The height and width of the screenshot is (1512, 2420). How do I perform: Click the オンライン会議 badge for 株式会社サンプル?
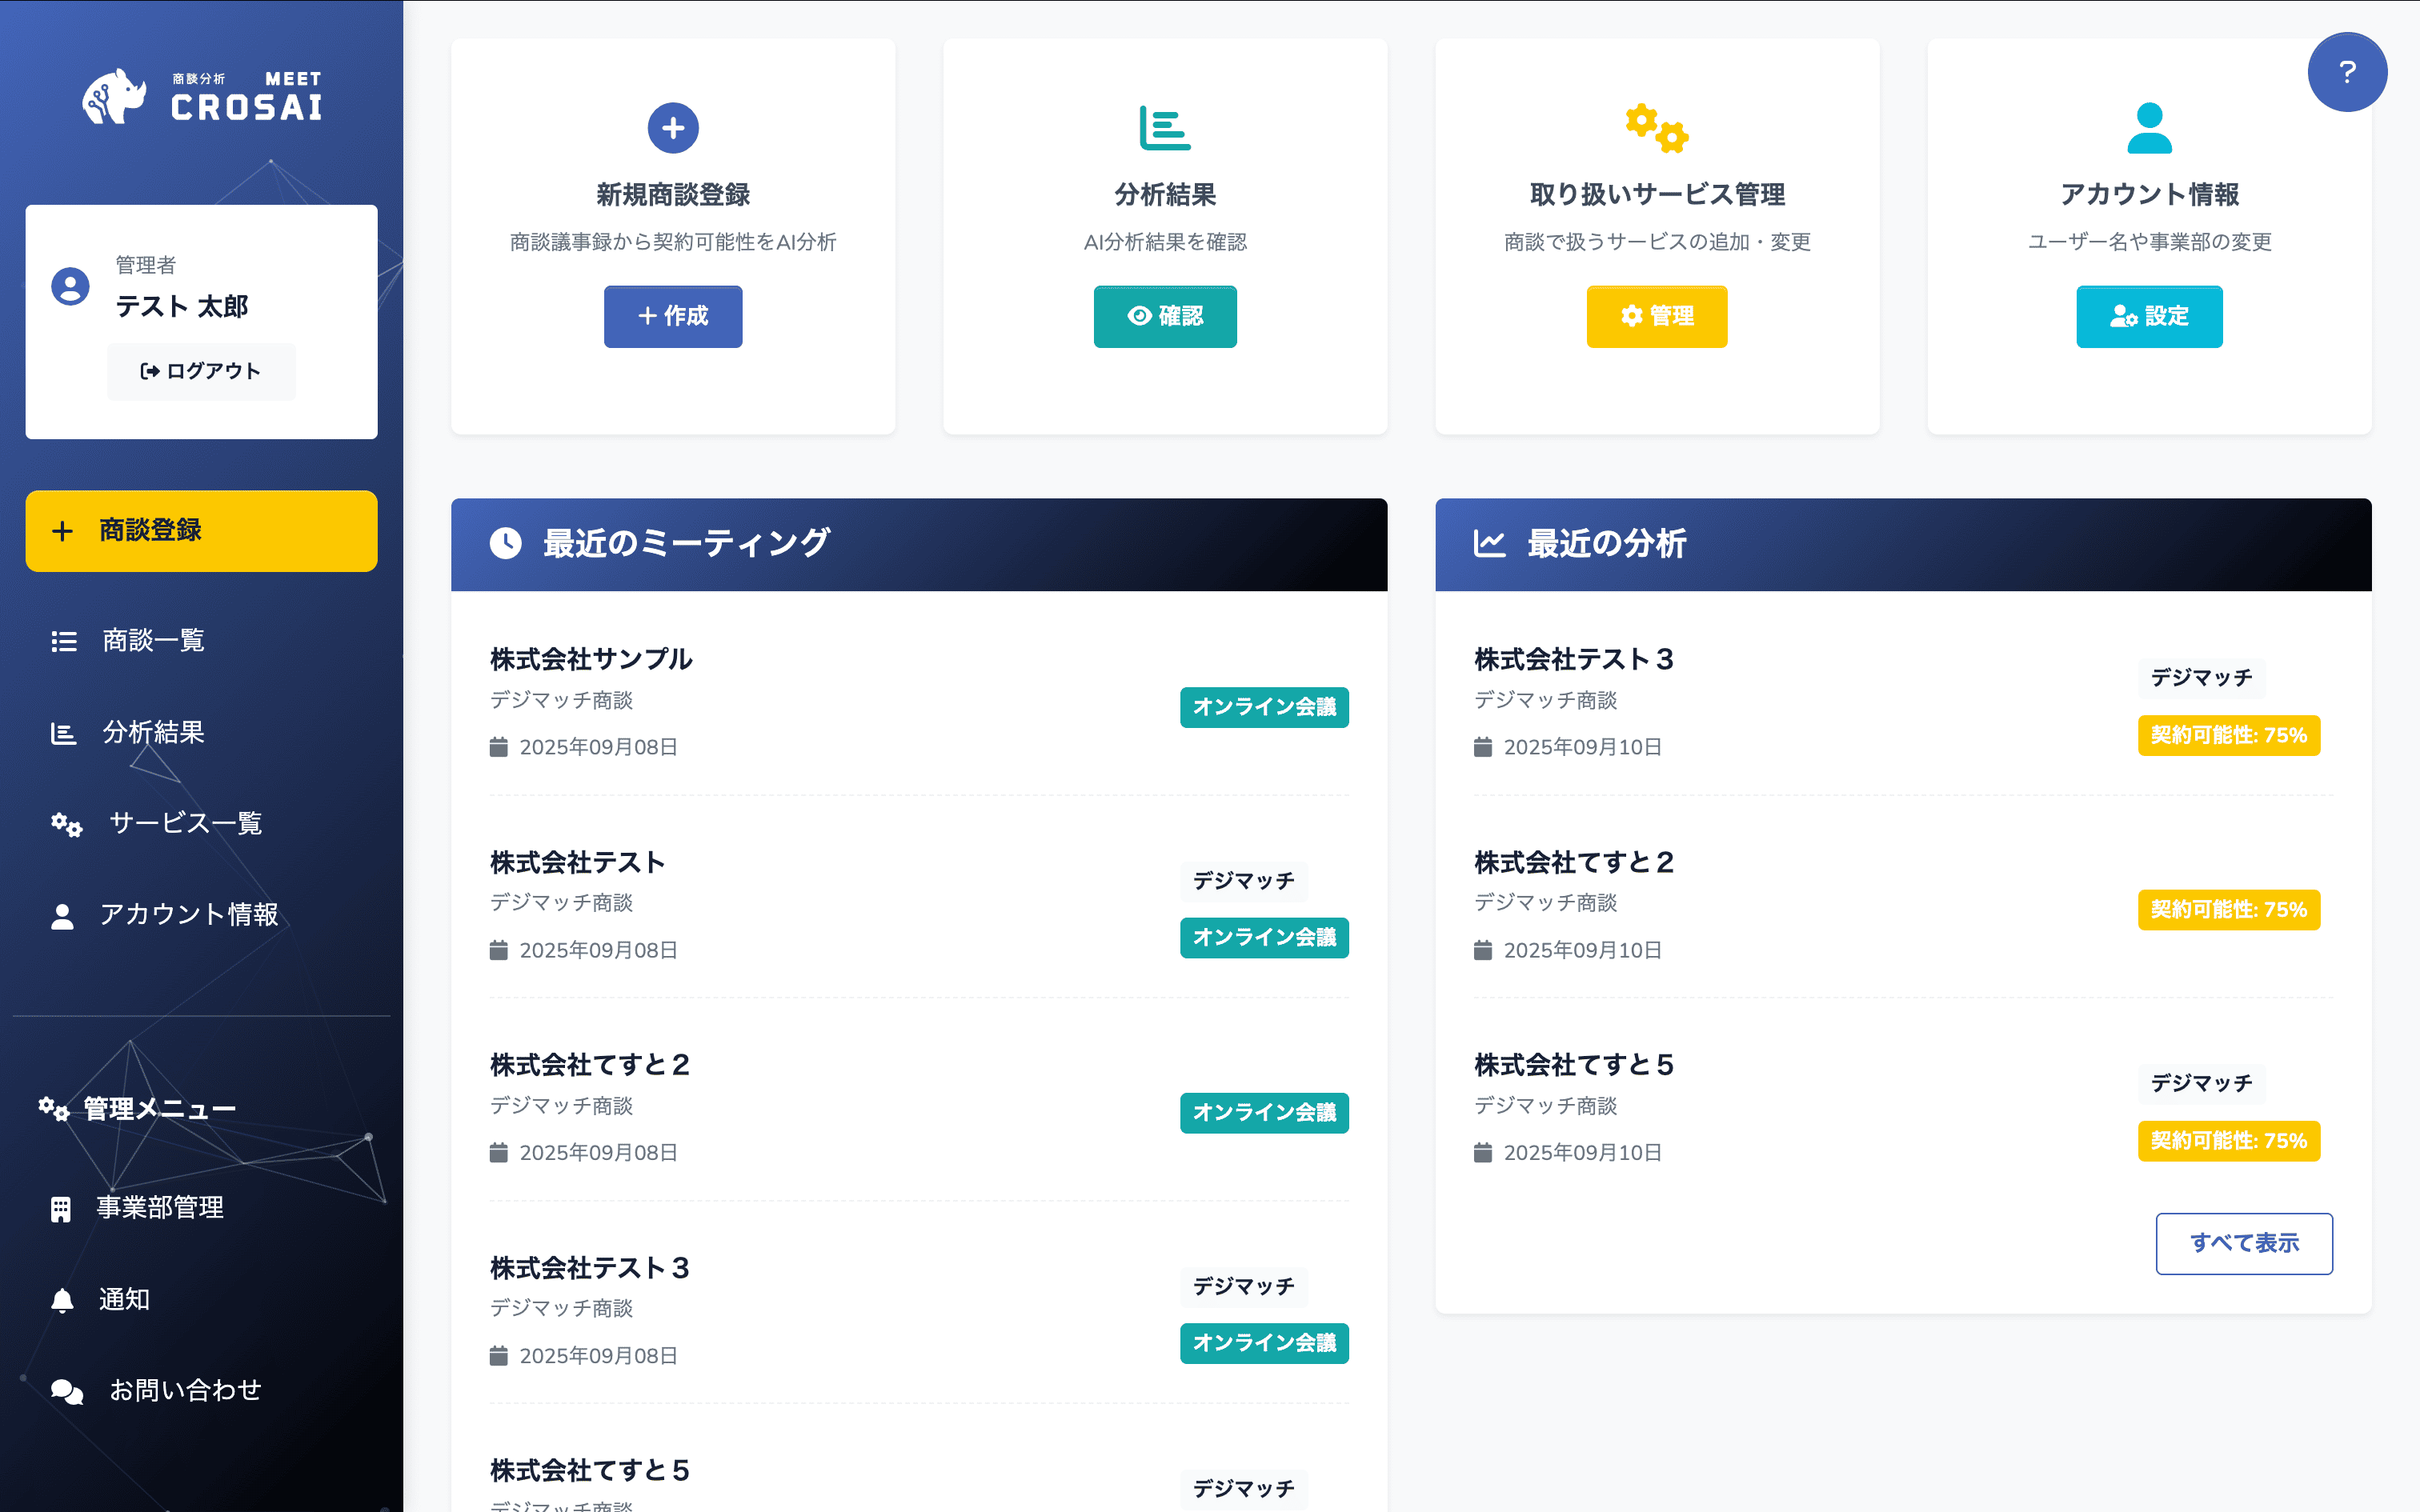point(1264,707)
